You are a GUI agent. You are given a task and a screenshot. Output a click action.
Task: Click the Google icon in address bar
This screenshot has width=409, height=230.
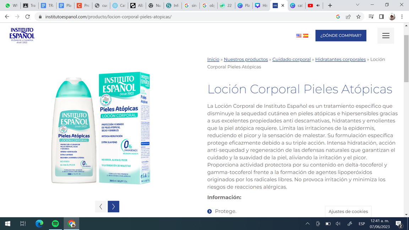point(338,17)
